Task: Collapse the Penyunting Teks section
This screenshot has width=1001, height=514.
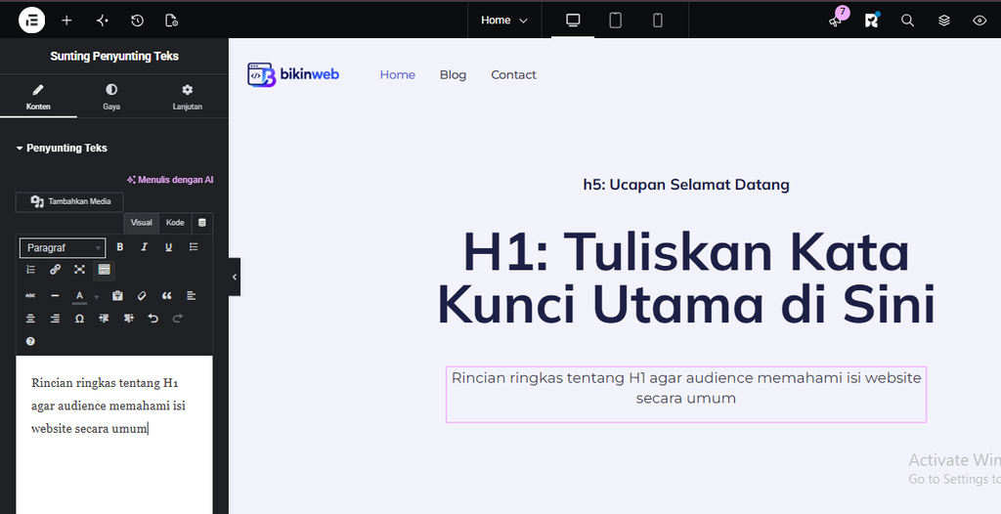Action: (62, 149)
